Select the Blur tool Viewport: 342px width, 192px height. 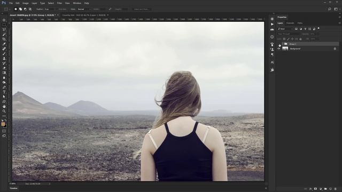click(x=4, y=78)
